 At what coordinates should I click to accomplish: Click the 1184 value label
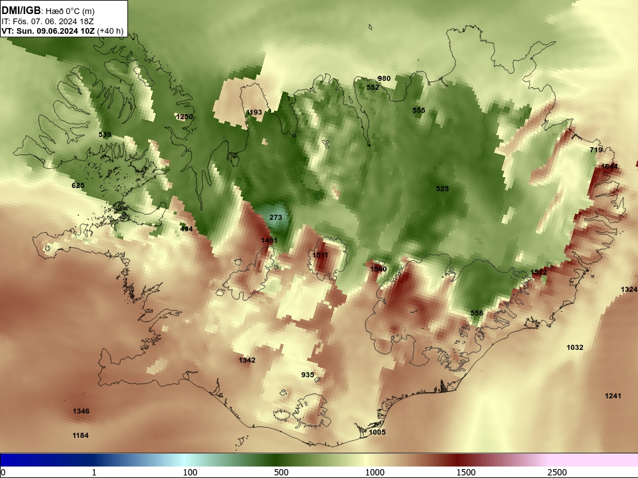pyautogui.click(x=80, y=435)
